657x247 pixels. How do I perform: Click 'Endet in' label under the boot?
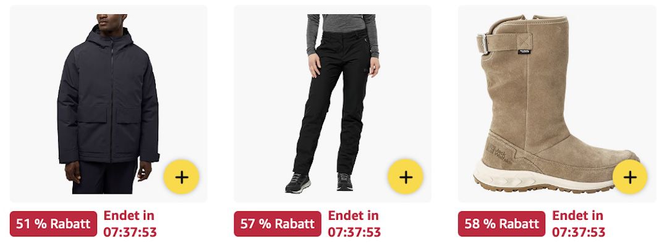pyautogui.click(x=577, y=216)
